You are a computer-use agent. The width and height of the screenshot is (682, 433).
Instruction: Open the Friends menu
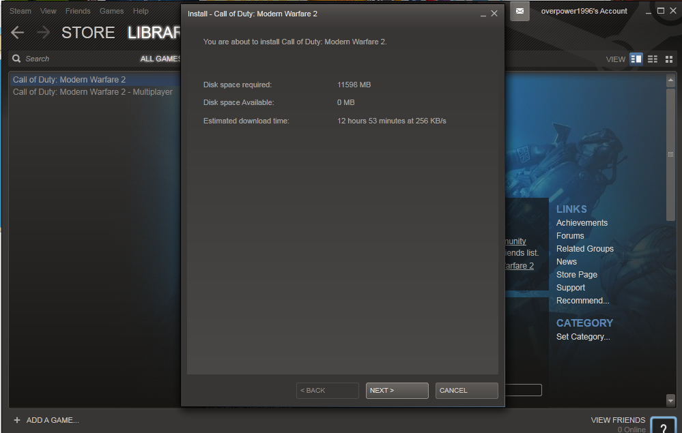click(78, 11)
